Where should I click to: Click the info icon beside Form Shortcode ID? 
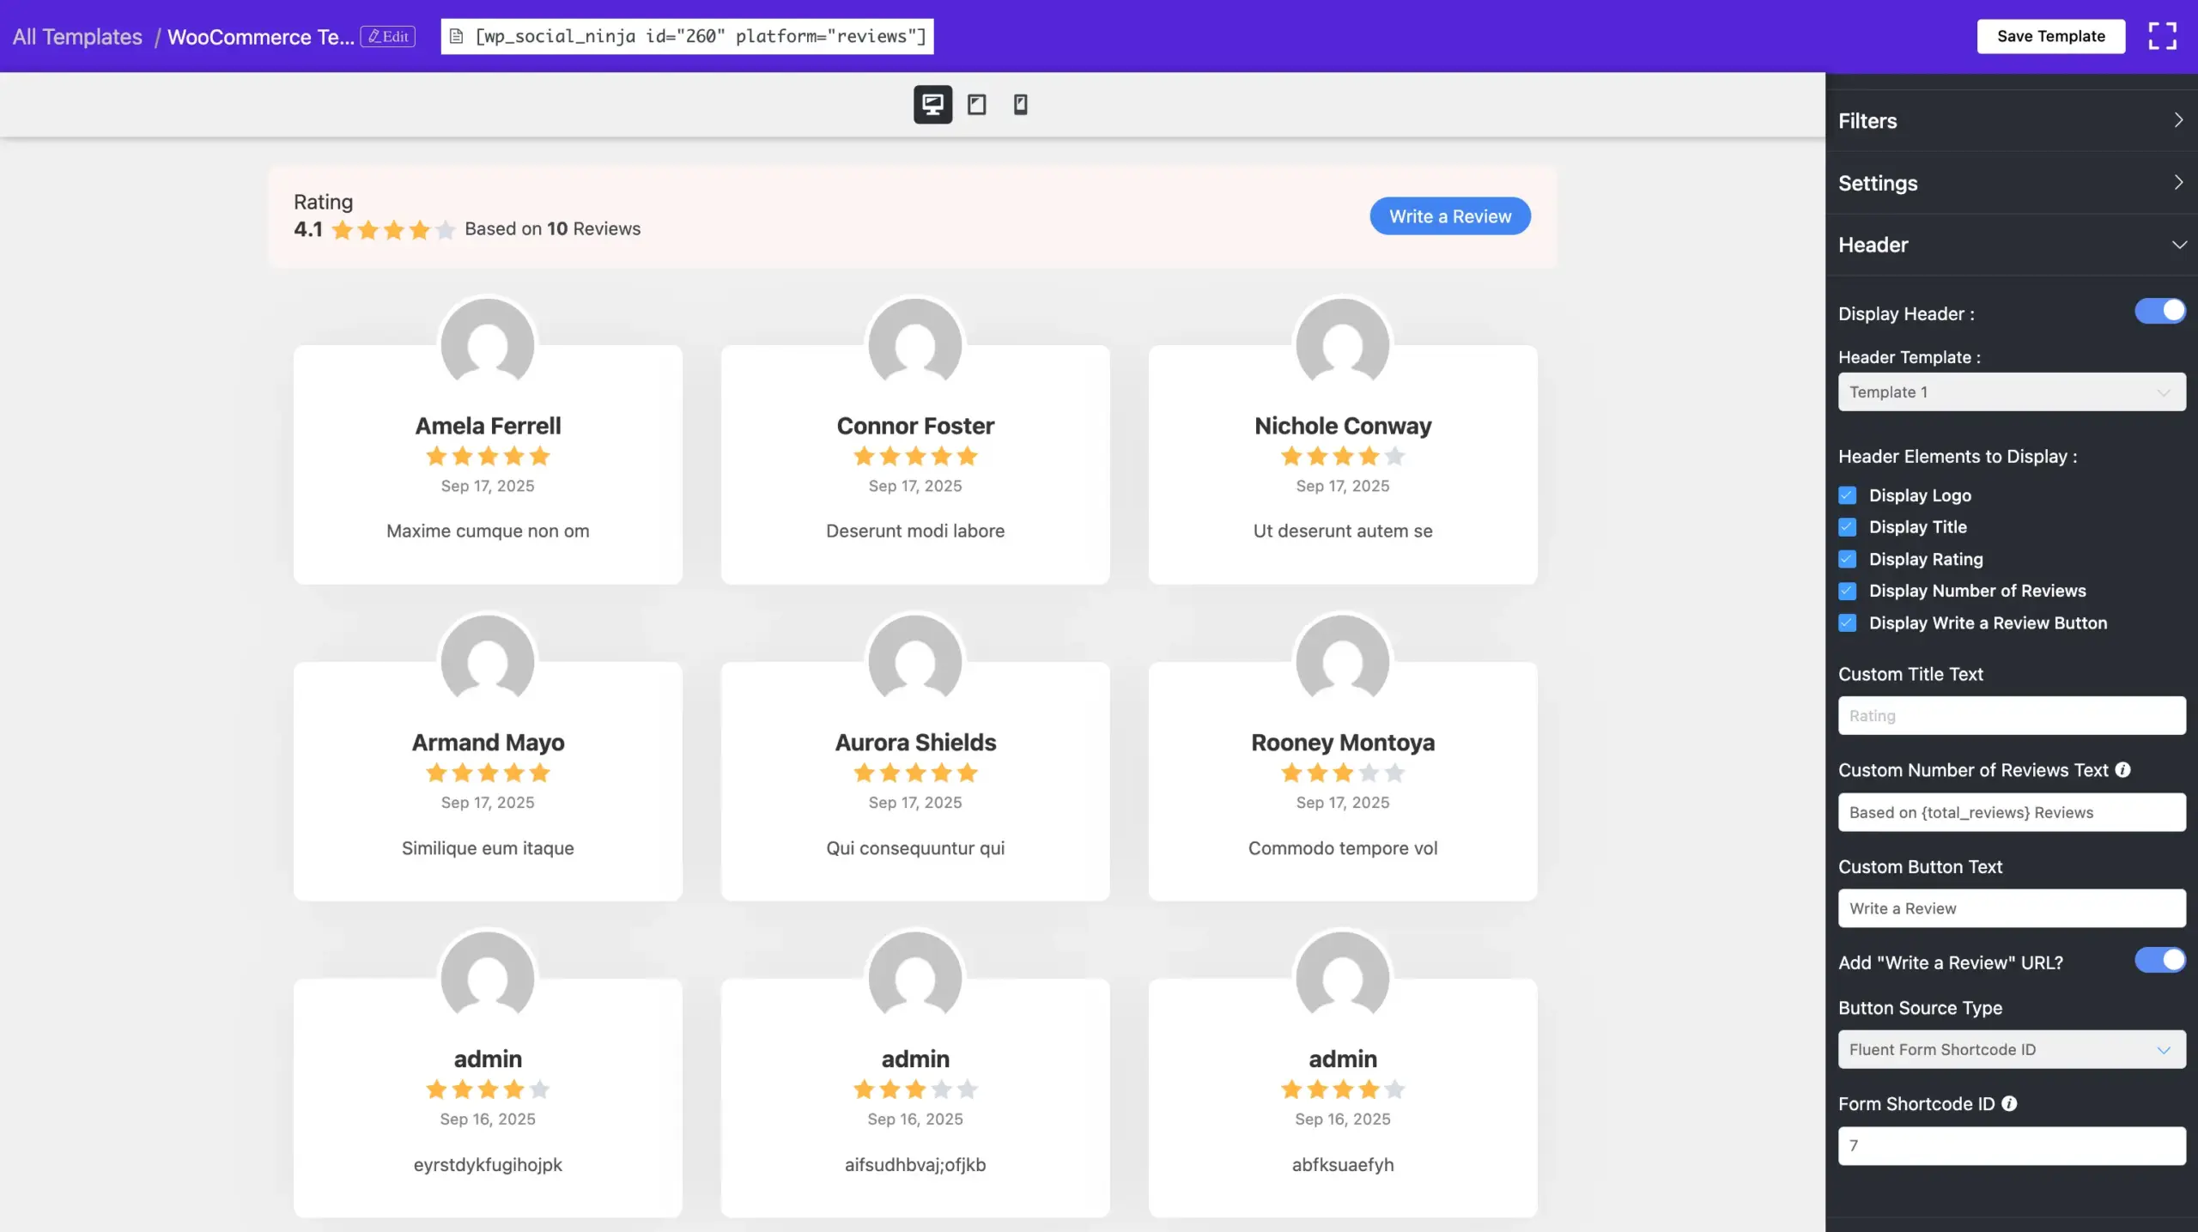tap(2007, 1104)
